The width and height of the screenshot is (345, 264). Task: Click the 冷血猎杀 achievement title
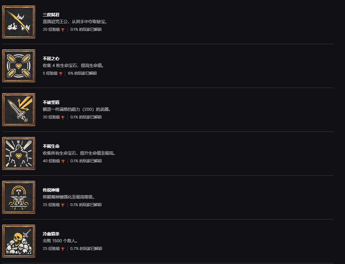(x=51, y=234)
